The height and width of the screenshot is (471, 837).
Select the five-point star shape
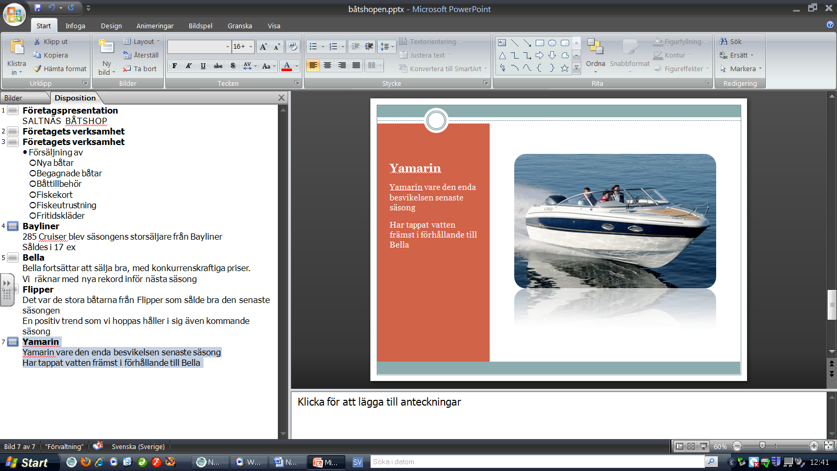pyautogui.click(x=565, y=68)
